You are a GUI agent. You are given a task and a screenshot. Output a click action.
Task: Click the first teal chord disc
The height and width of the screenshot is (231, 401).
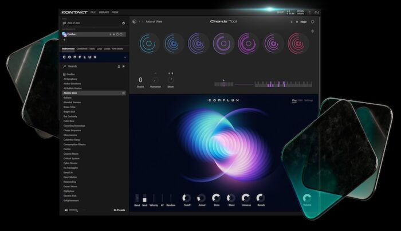click(x=148, y=43)
